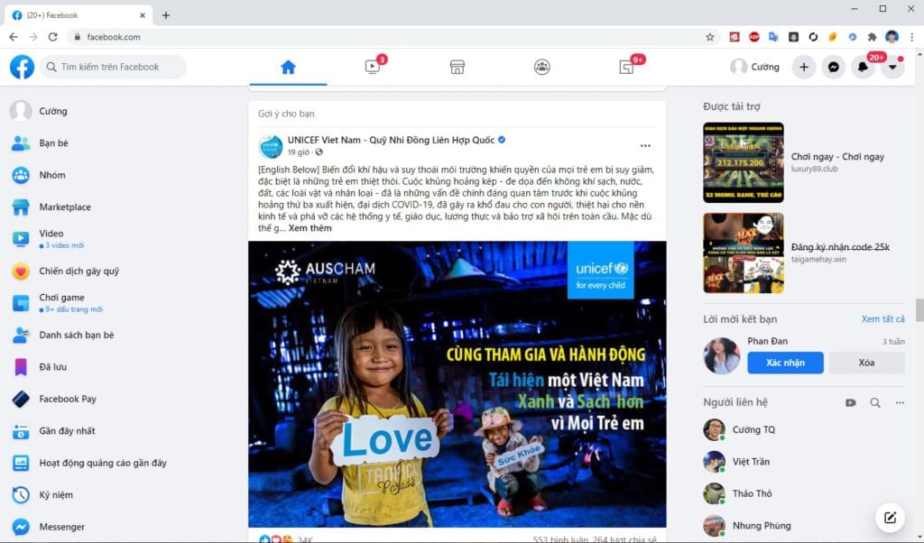Click the Chrome profile avatar
The image size is (924, 543).
coord(892,36)
